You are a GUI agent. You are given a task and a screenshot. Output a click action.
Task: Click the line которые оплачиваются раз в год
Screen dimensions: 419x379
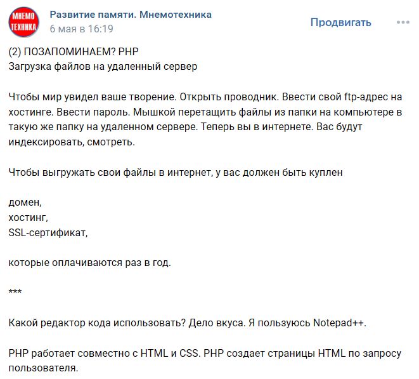tap(90, 262)
